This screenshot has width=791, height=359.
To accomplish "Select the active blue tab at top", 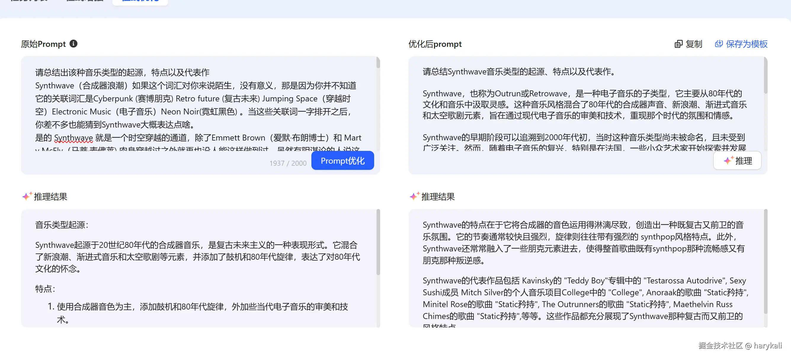I will (140, 1).
